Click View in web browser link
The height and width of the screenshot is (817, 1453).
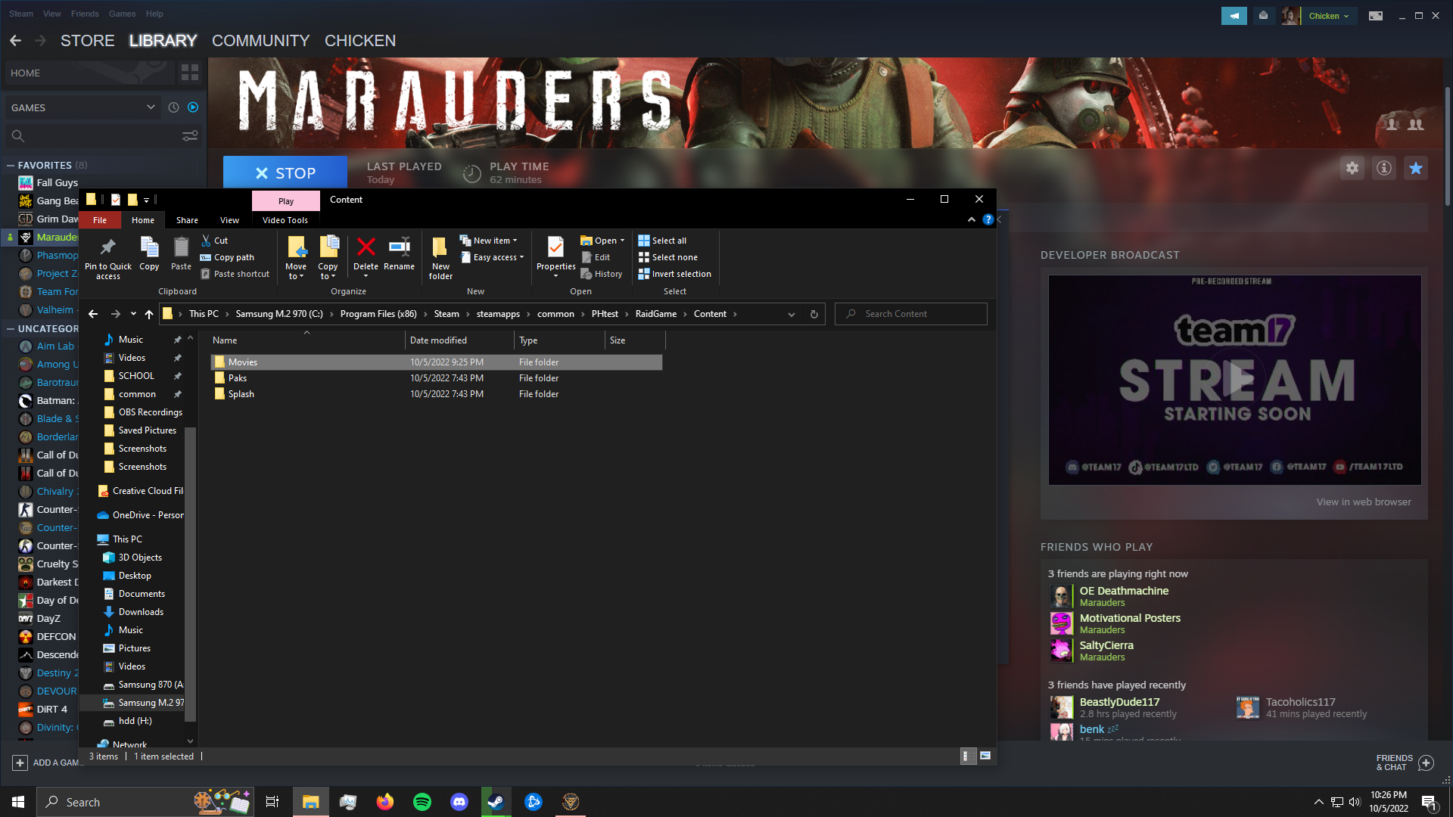pyautogui.click(x=1363, y=502)
